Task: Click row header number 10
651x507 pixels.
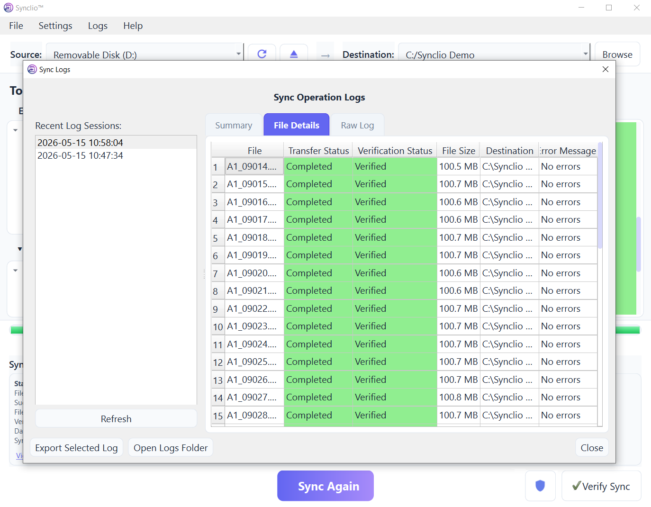Action: click(x=218, y=326)
